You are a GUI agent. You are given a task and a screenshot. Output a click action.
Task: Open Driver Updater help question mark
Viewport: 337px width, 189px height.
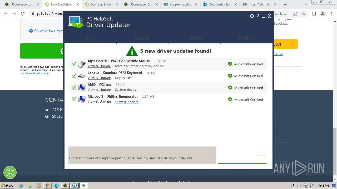(x=258, y=16)
